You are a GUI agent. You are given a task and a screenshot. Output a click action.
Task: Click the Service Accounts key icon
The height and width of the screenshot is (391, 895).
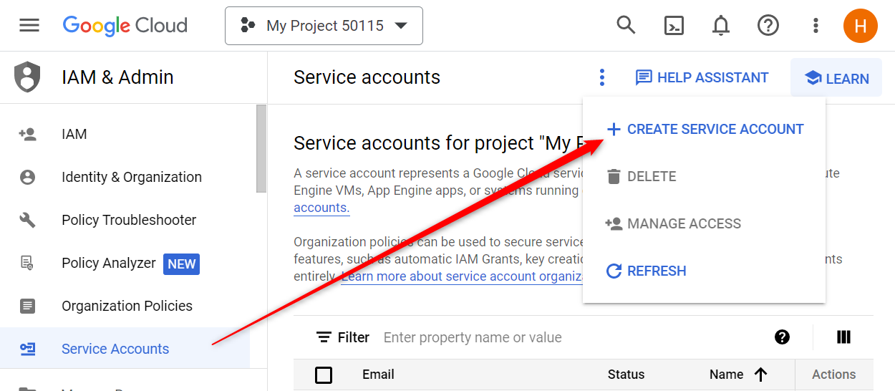[27, 349]
